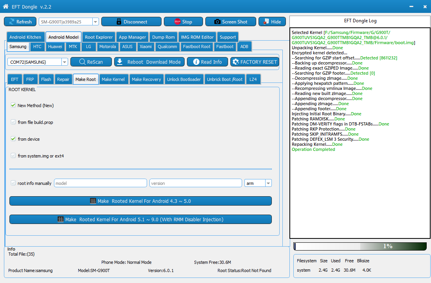Image resolution: width=431 pixels, height=283 pixels.
Task: Switch to the EFT sub-tab
Action: pos(14,79)
